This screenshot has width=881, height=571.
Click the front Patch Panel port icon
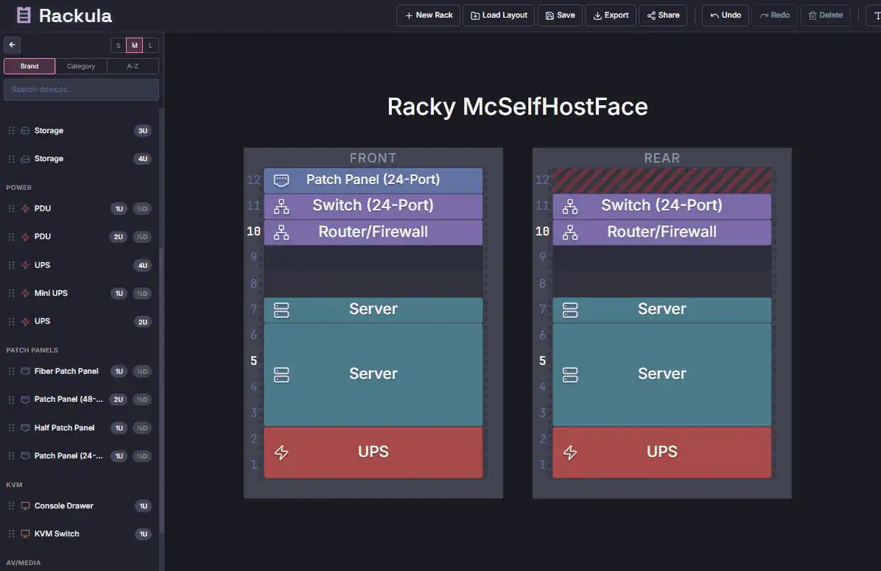[x=281, y=180]
